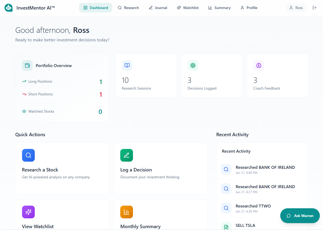Click search icon beside the 4:37 PM activity
The image size is (323, 230).
pos(226,189)
